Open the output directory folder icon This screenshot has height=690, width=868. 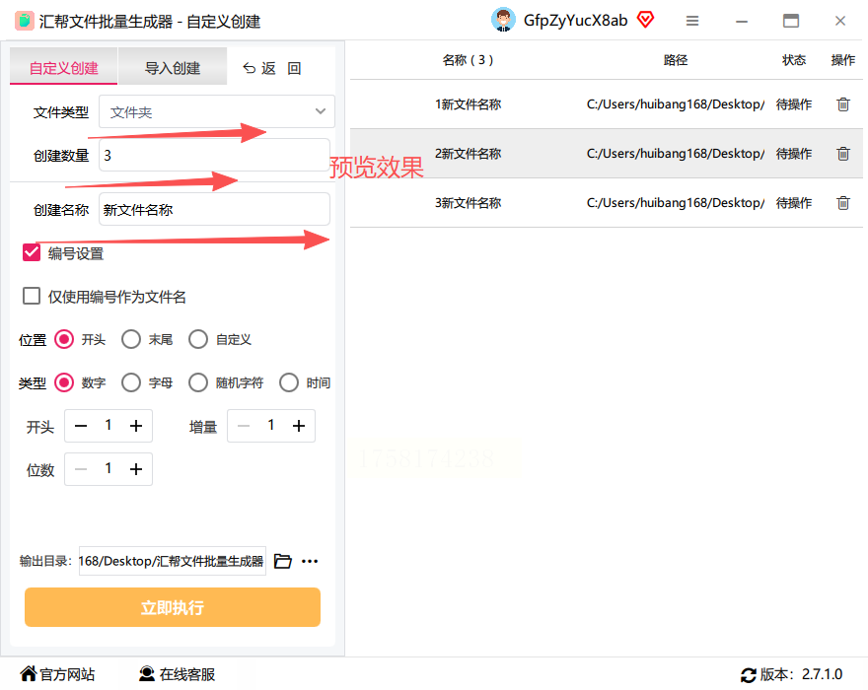(x=283, y=561)
